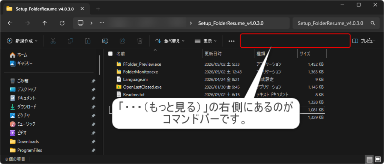The height and width of the screenshot is (164, 384).
Task: Click the Readme.txt document icon
Action: (x=119, y=94)
